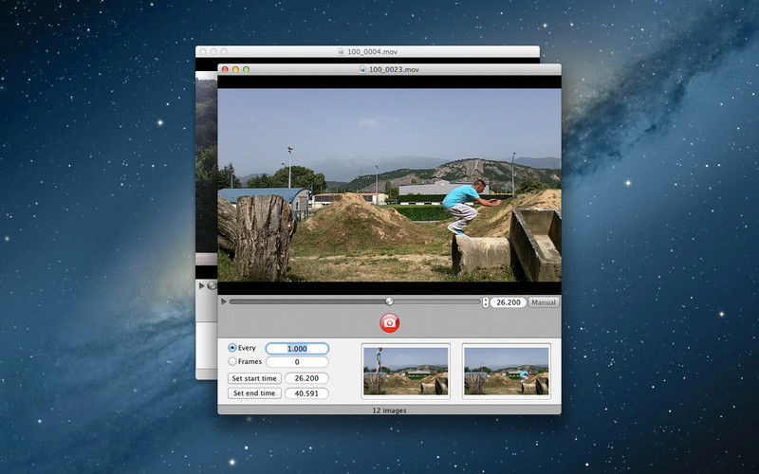Click the Set start time button

tap(254, 378)
